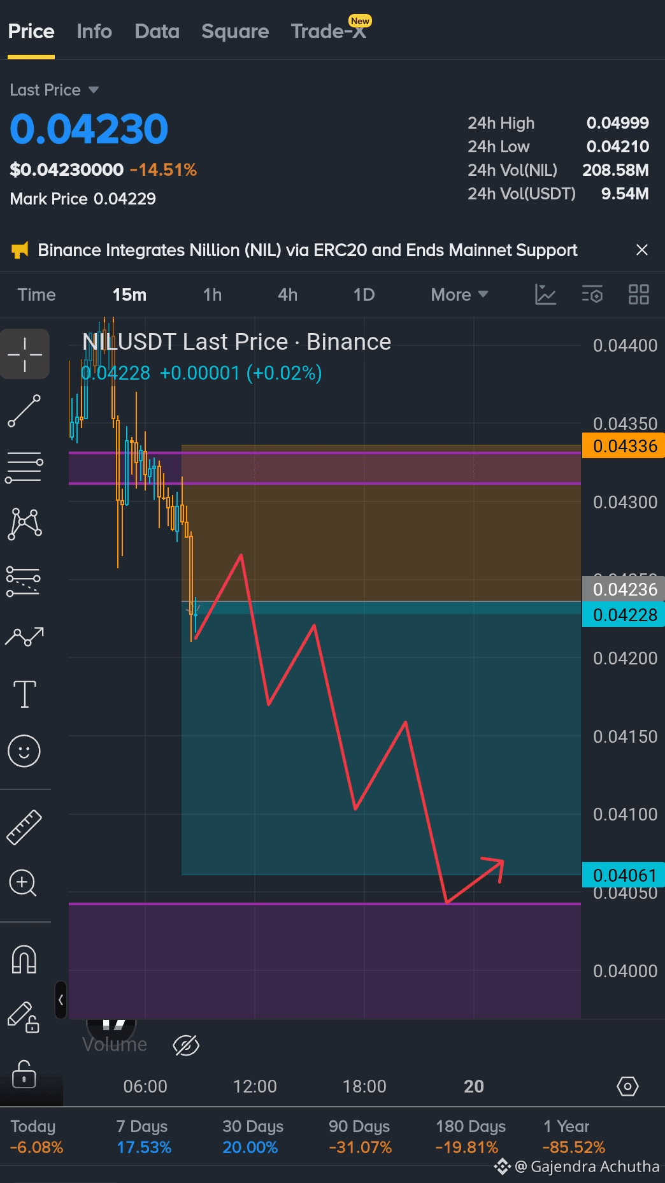
Task: Click the -14.51% change percentage
Action: pyautogui.click(x=163, y=170)
